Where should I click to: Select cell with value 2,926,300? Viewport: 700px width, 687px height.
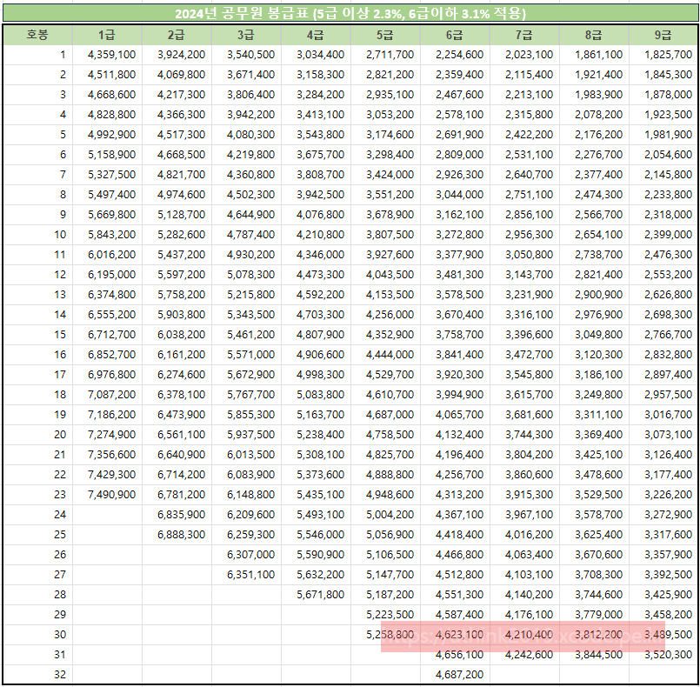455,175
